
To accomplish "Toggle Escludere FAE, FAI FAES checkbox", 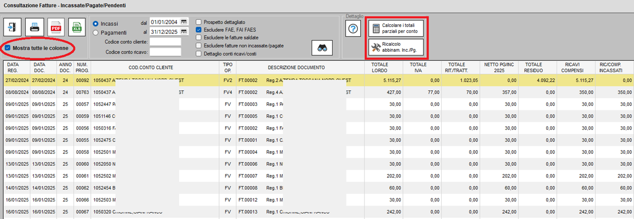I will tap(199, 29).
